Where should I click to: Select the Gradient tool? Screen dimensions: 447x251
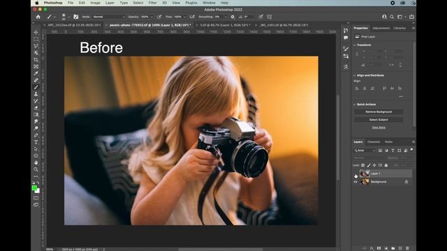click(x=36, y=114)
